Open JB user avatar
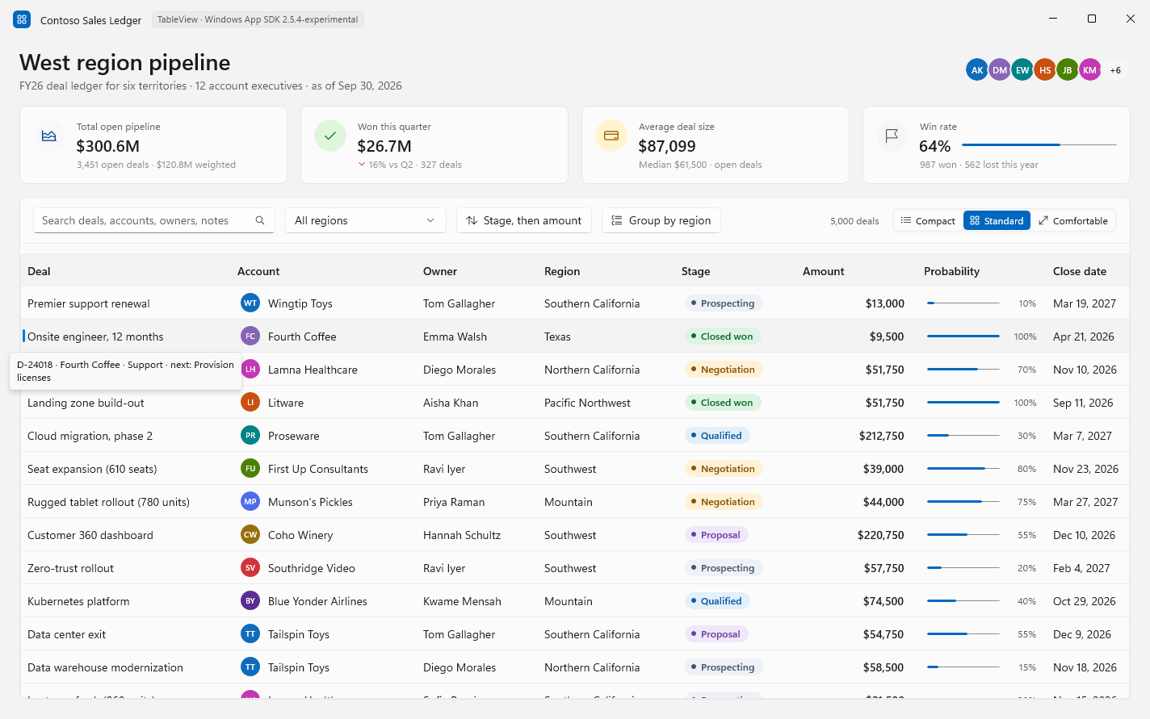Viewport: 1150px width, 719px height. tap(1068, 70)
